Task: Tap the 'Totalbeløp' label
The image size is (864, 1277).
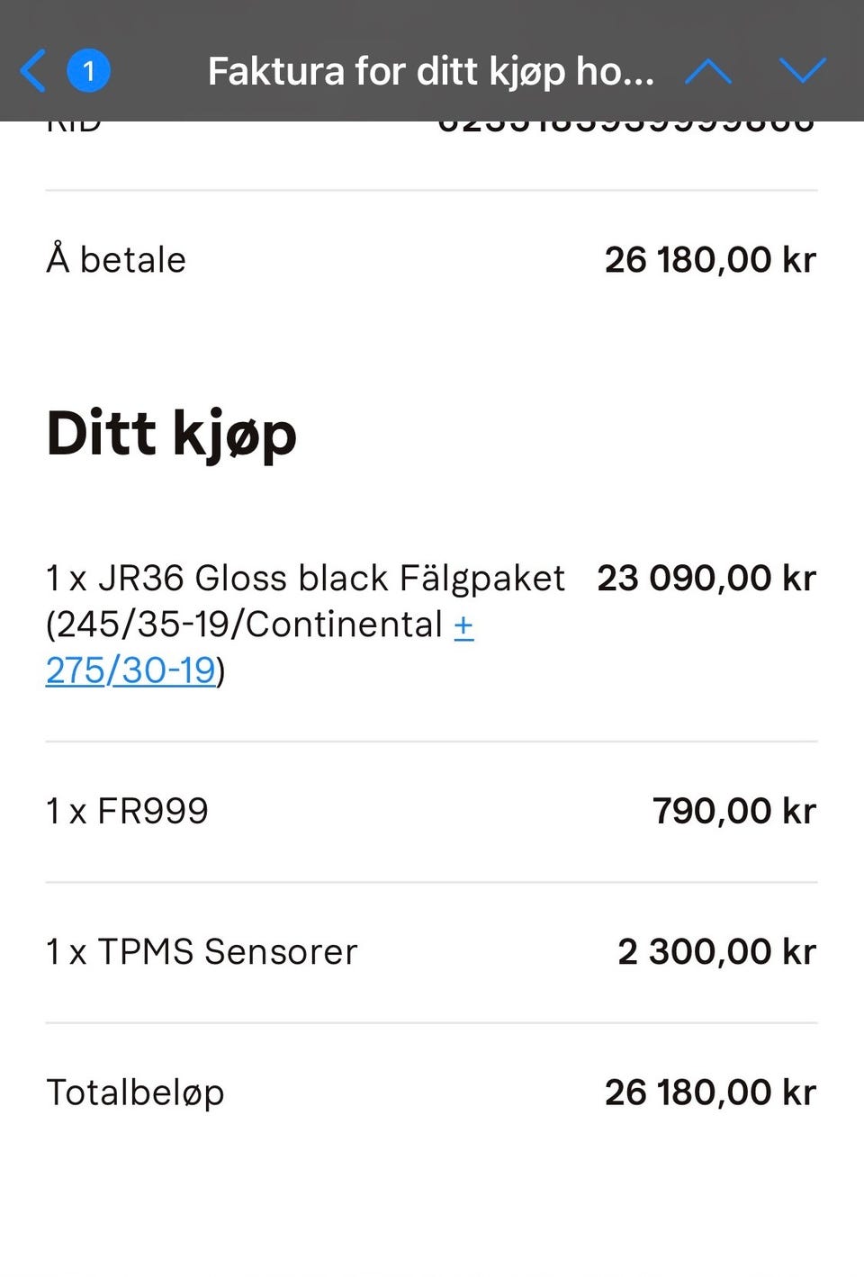Action: (135, 1093)
